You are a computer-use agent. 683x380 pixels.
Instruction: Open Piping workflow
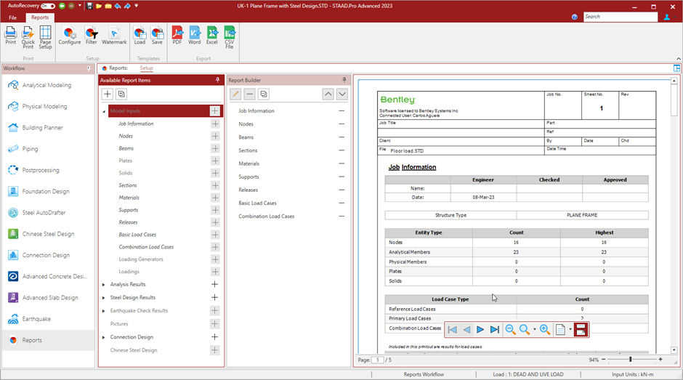(x=47, y=149)
